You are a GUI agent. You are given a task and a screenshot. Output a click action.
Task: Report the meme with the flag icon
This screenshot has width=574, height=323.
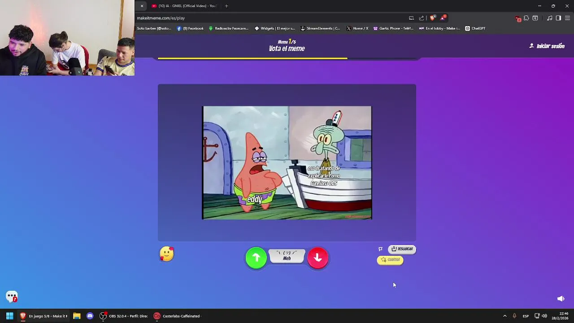pos(380,249)
